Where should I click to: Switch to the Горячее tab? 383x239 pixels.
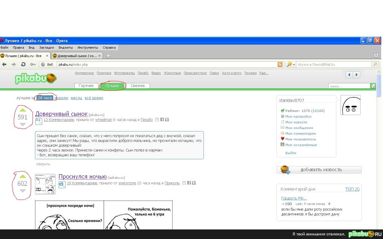(x=86, y=86)
